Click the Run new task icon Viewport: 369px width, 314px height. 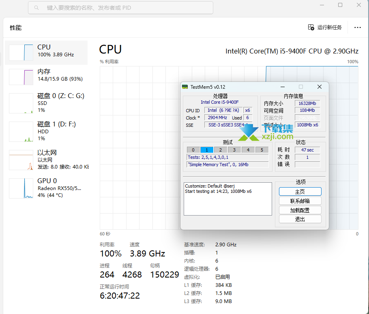click(x=311, y=27)
